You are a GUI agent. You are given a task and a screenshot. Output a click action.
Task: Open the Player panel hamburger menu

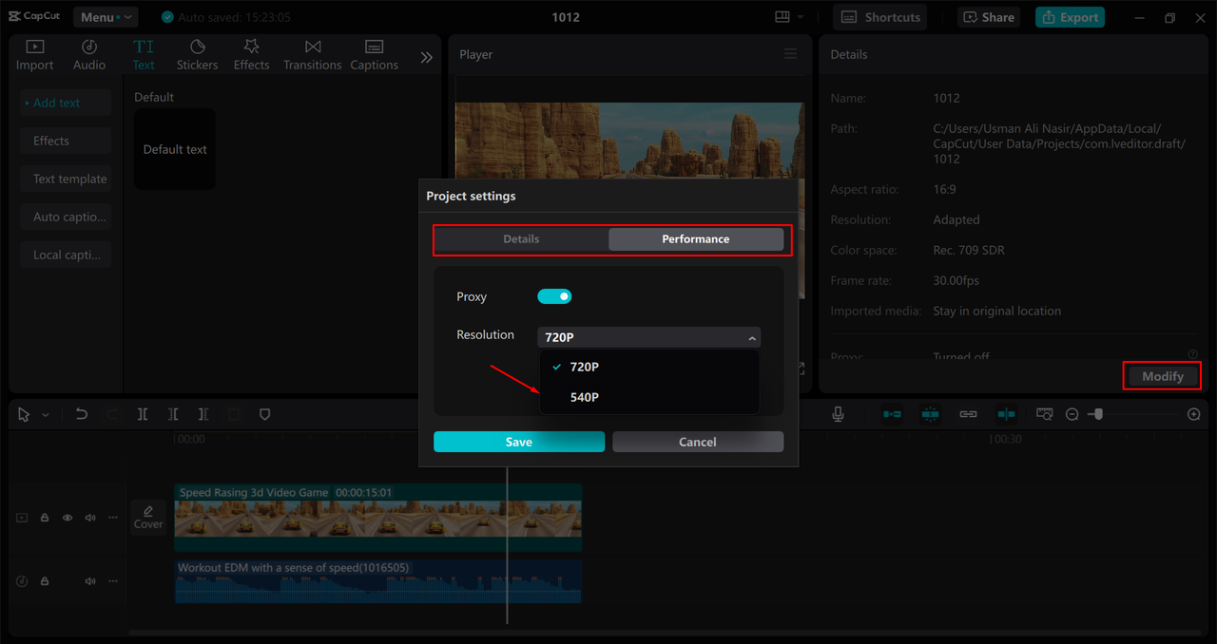coord(790,54)
